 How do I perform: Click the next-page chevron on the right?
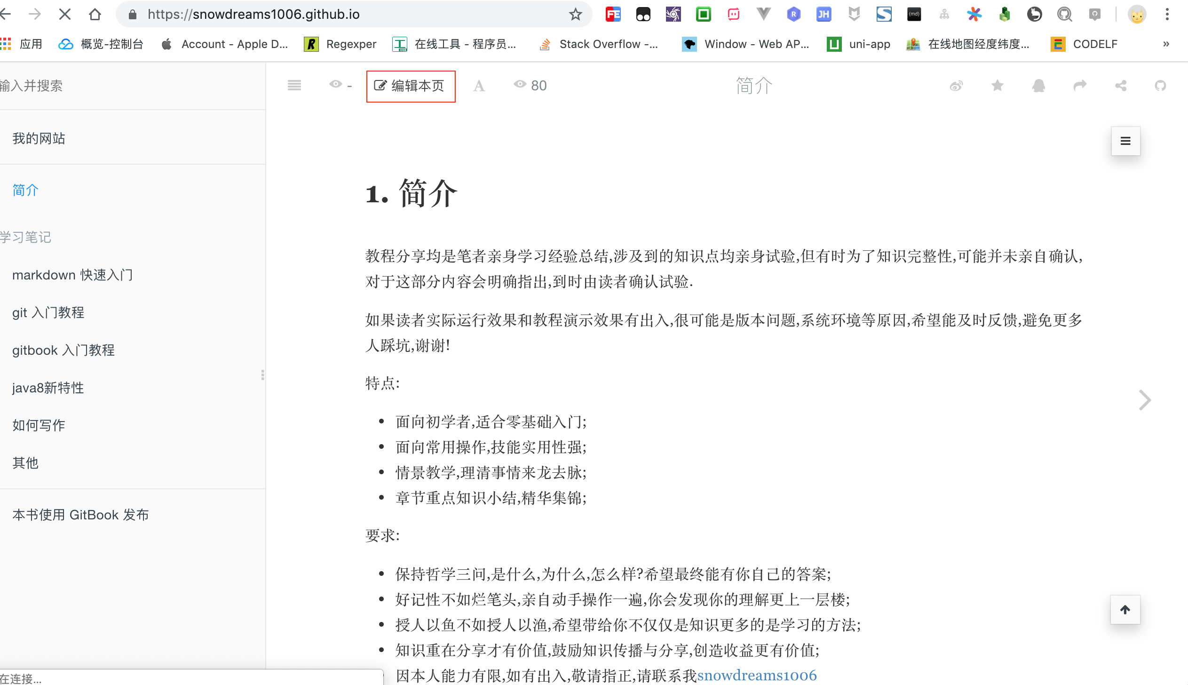(x=1144, y=399)
